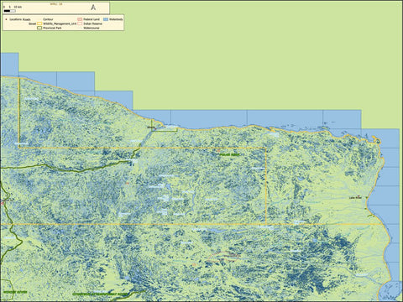Click the 'Street' legend label
This screenshot has height=302, width=403.
coord(32,23)
